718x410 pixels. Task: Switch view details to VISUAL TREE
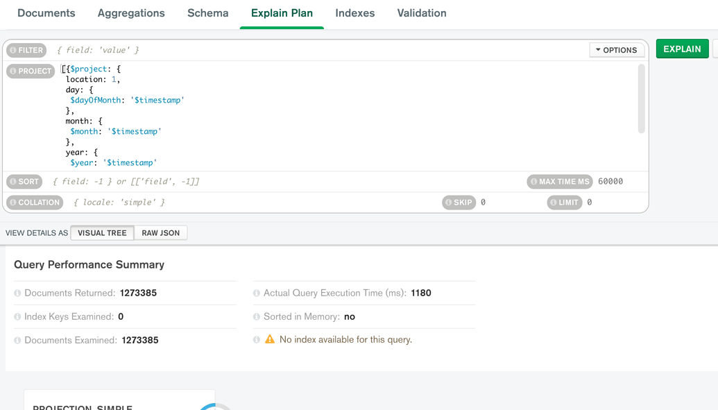(101, 232)
